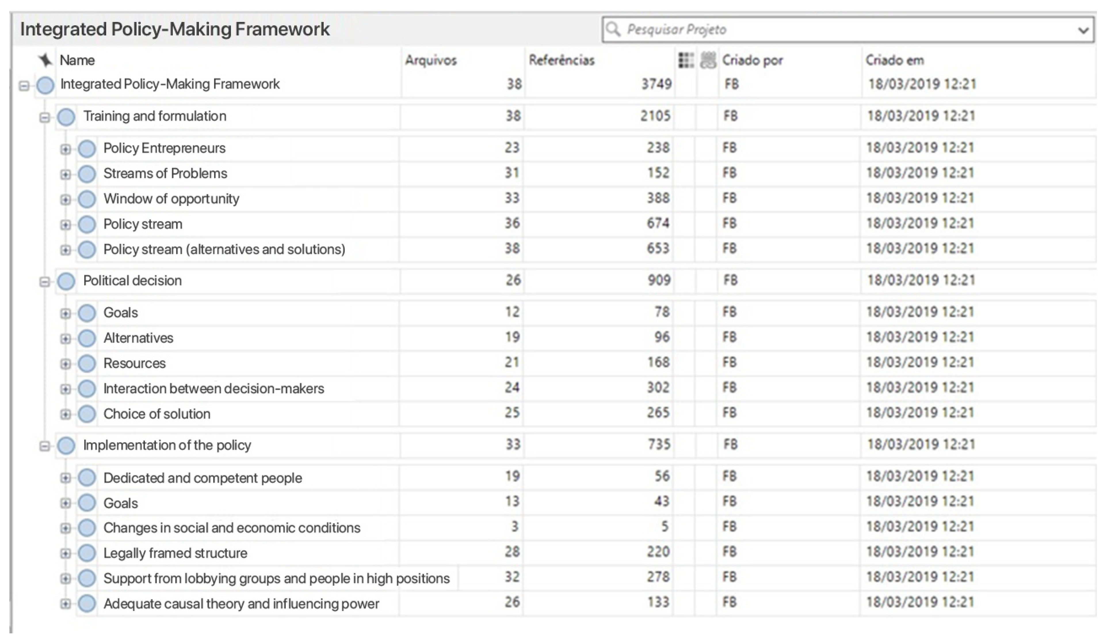1109x642 pixels.
Task: Select Adequate causal theory and influencing power
Action: click(241, 604)
